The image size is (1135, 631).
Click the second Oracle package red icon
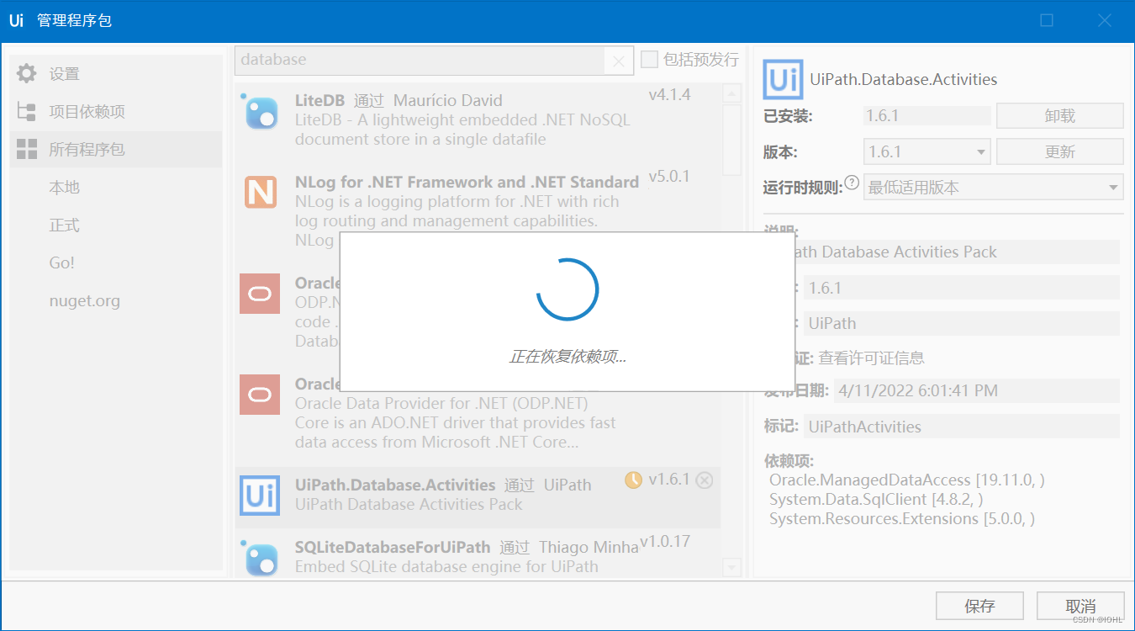click(x=260, y=395)
